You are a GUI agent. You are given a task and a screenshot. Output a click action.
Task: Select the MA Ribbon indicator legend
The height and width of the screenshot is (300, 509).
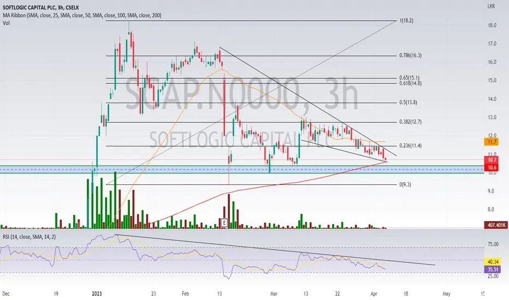tap(82, 15)
